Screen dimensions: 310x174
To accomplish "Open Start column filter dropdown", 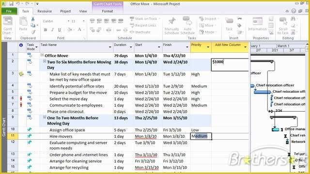I will click(x=159, y=47).
